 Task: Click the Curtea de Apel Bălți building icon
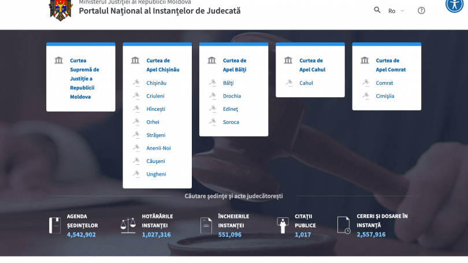(x=211, y=60)
